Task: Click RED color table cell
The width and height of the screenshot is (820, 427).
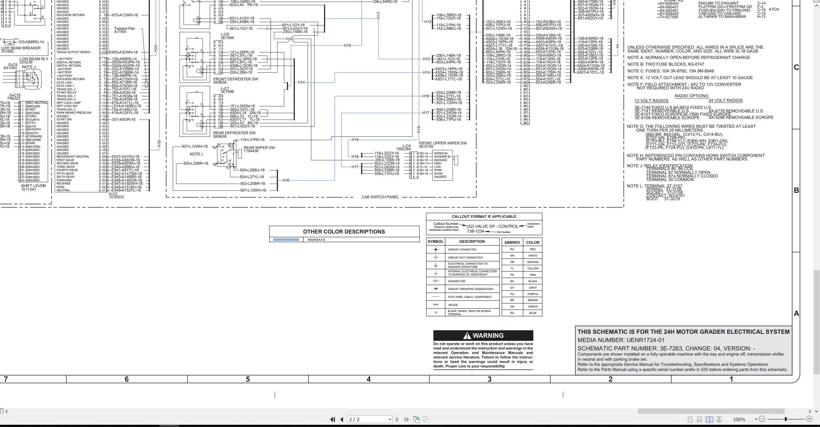Action: tap(533, 249)
